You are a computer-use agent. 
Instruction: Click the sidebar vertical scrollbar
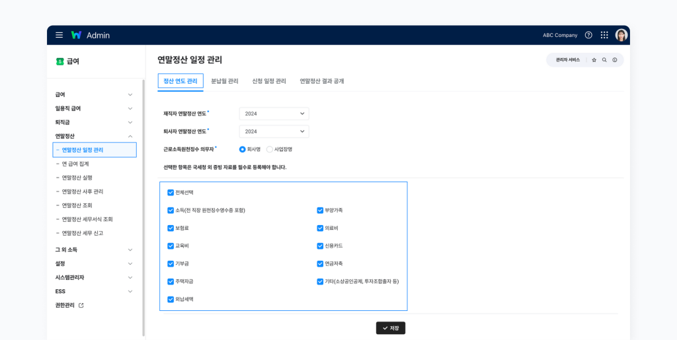click(x=143, y=207)
